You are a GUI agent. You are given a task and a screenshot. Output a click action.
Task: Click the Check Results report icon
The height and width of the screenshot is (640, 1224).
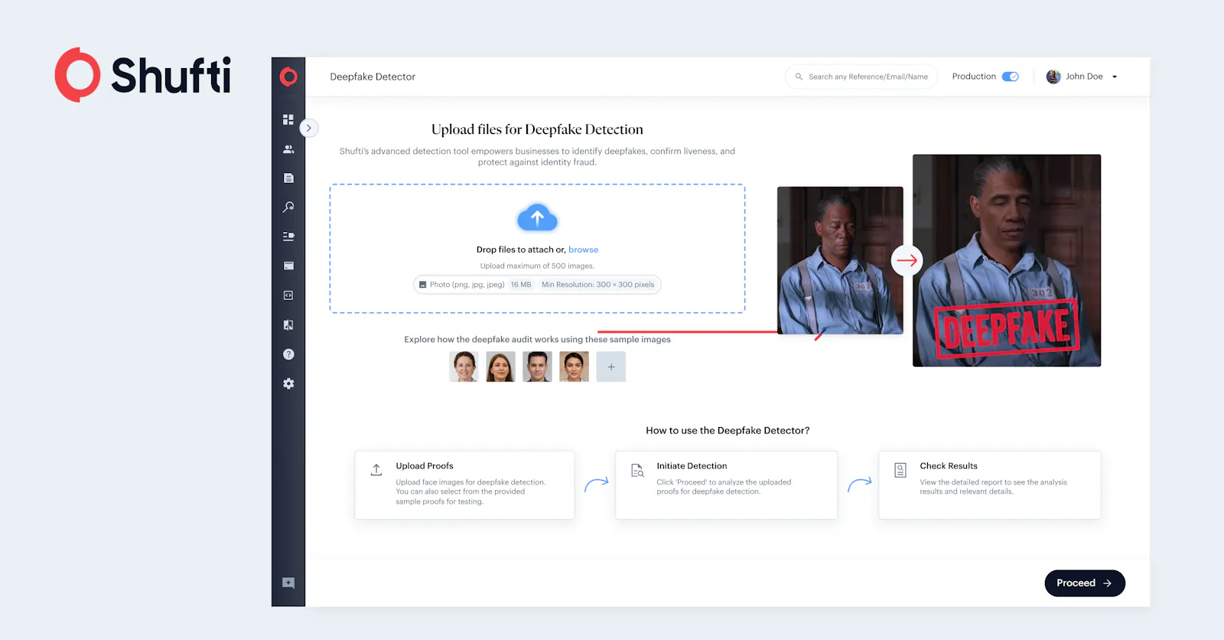[900, 470]
